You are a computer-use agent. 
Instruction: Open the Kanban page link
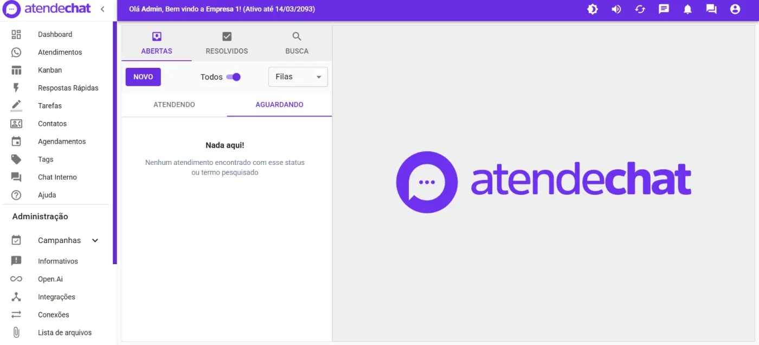pos(50,71)
